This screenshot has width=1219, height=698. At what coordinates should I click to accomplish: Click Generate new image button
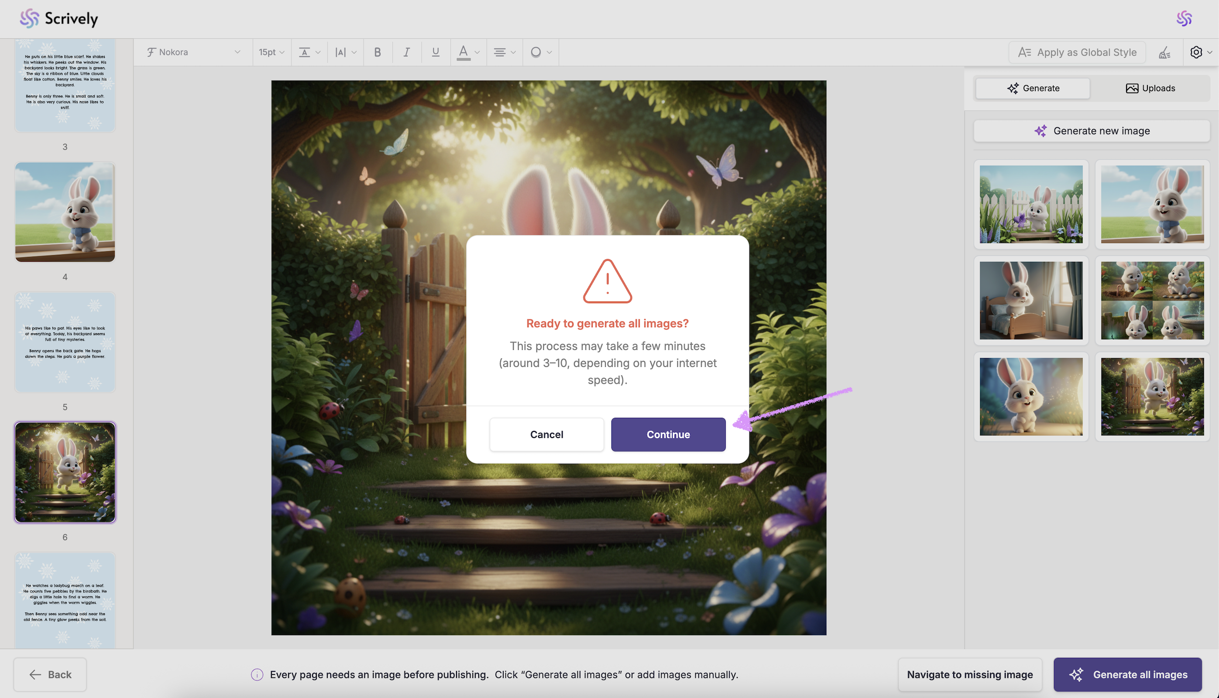(x=1092, y=131)
